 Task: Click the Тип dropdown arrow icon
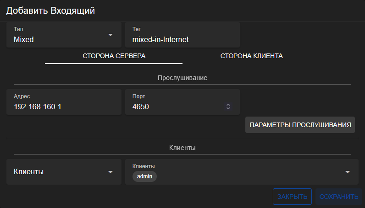pyautogui.click(x=110, y=35)
